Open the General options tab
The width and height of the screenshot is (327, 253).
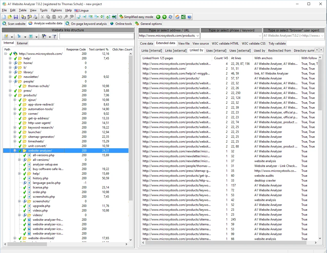pyautogui.click(x=149, y=24)
